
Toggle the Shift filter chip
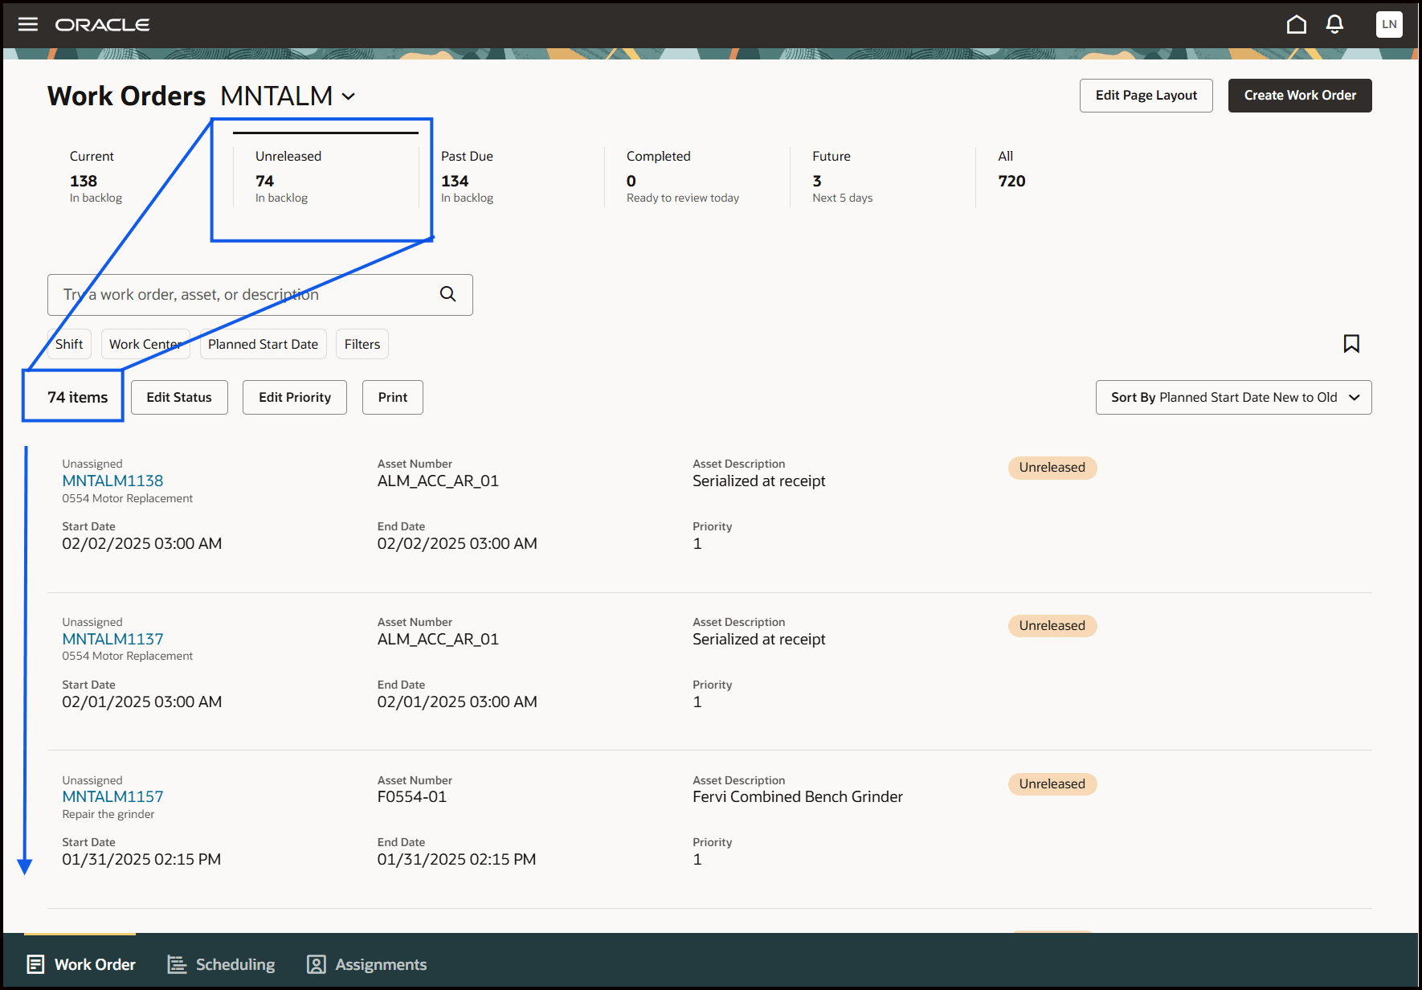[x=69, y=343]
